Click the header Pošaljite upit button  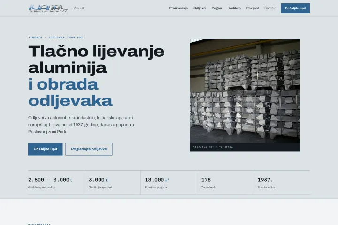click(x=295, y=8)
